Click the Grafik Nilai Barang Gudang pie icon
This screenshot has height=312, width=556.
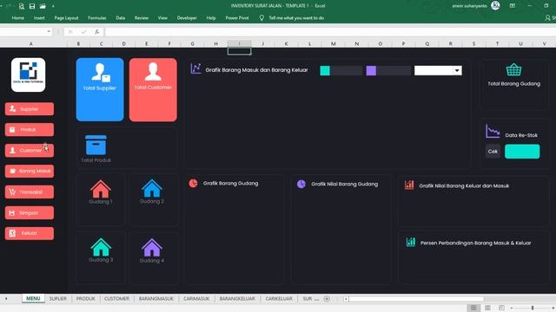point(301,184)
